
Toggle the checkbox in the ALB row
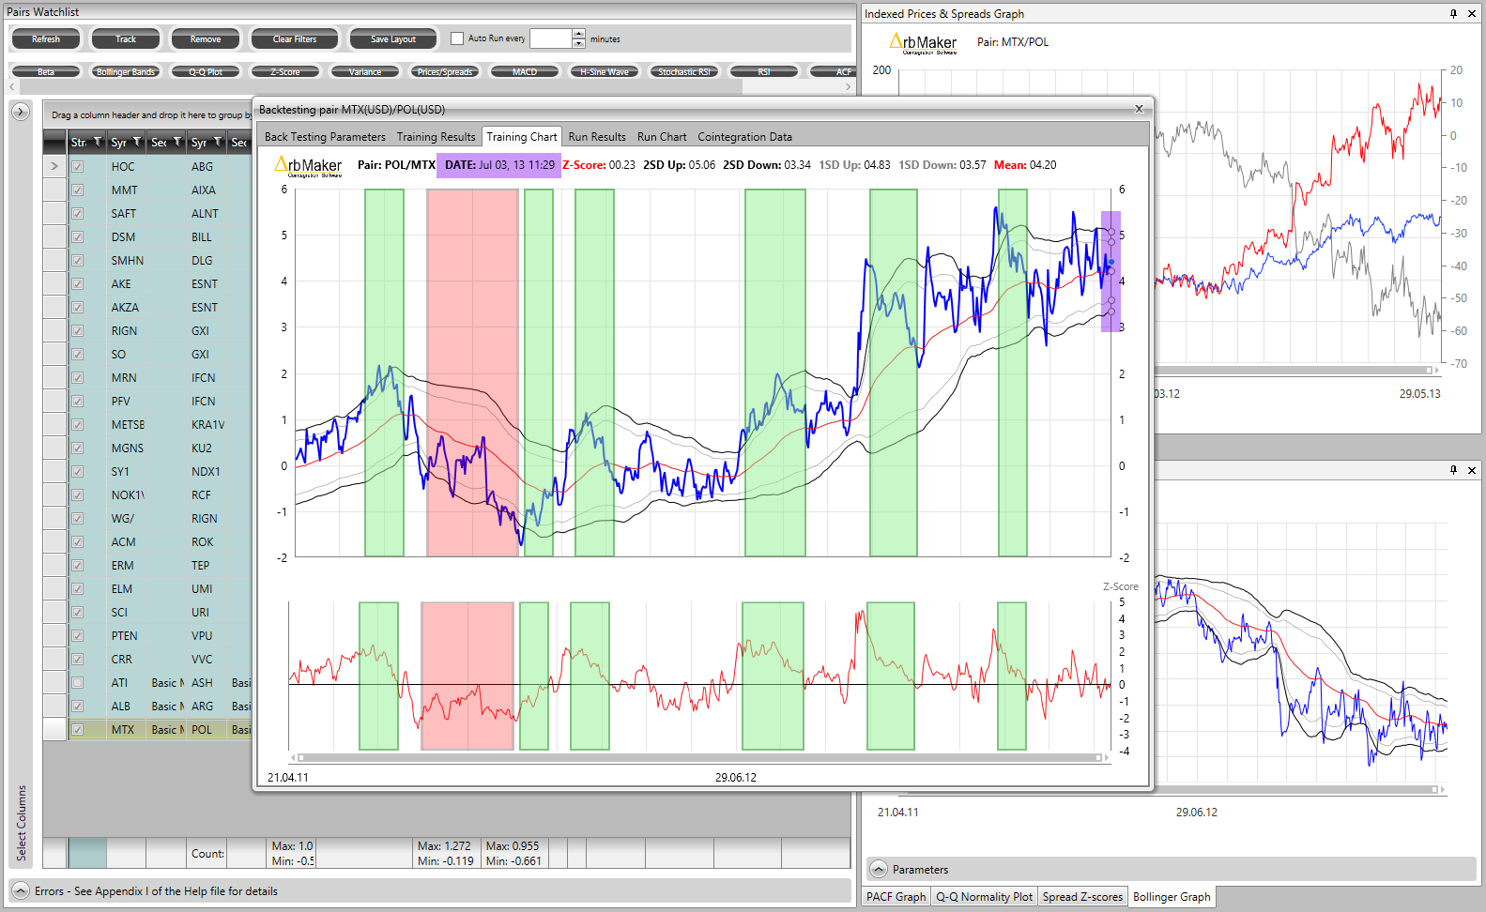(78, 706)
